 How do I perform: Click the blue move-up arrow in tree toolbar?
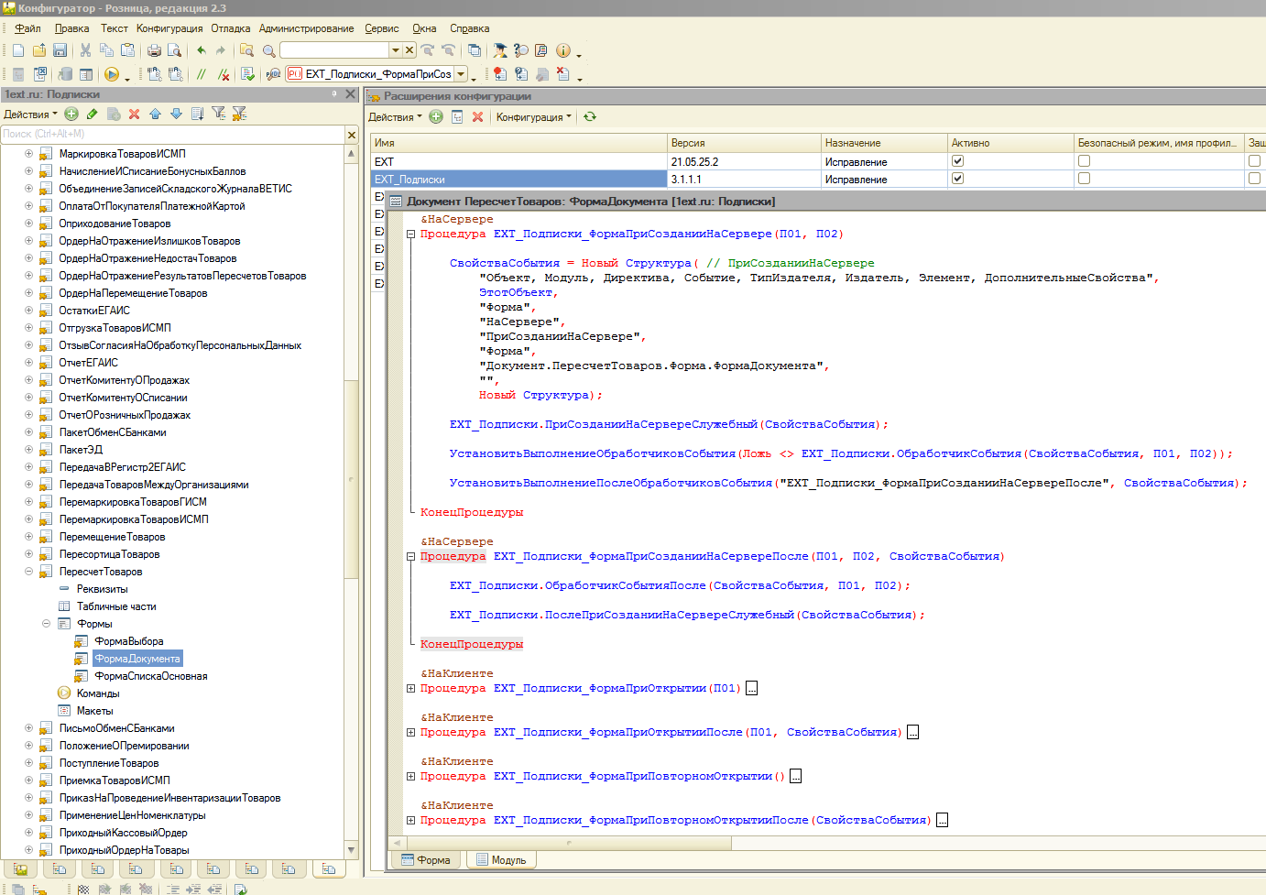pos(155,114)
